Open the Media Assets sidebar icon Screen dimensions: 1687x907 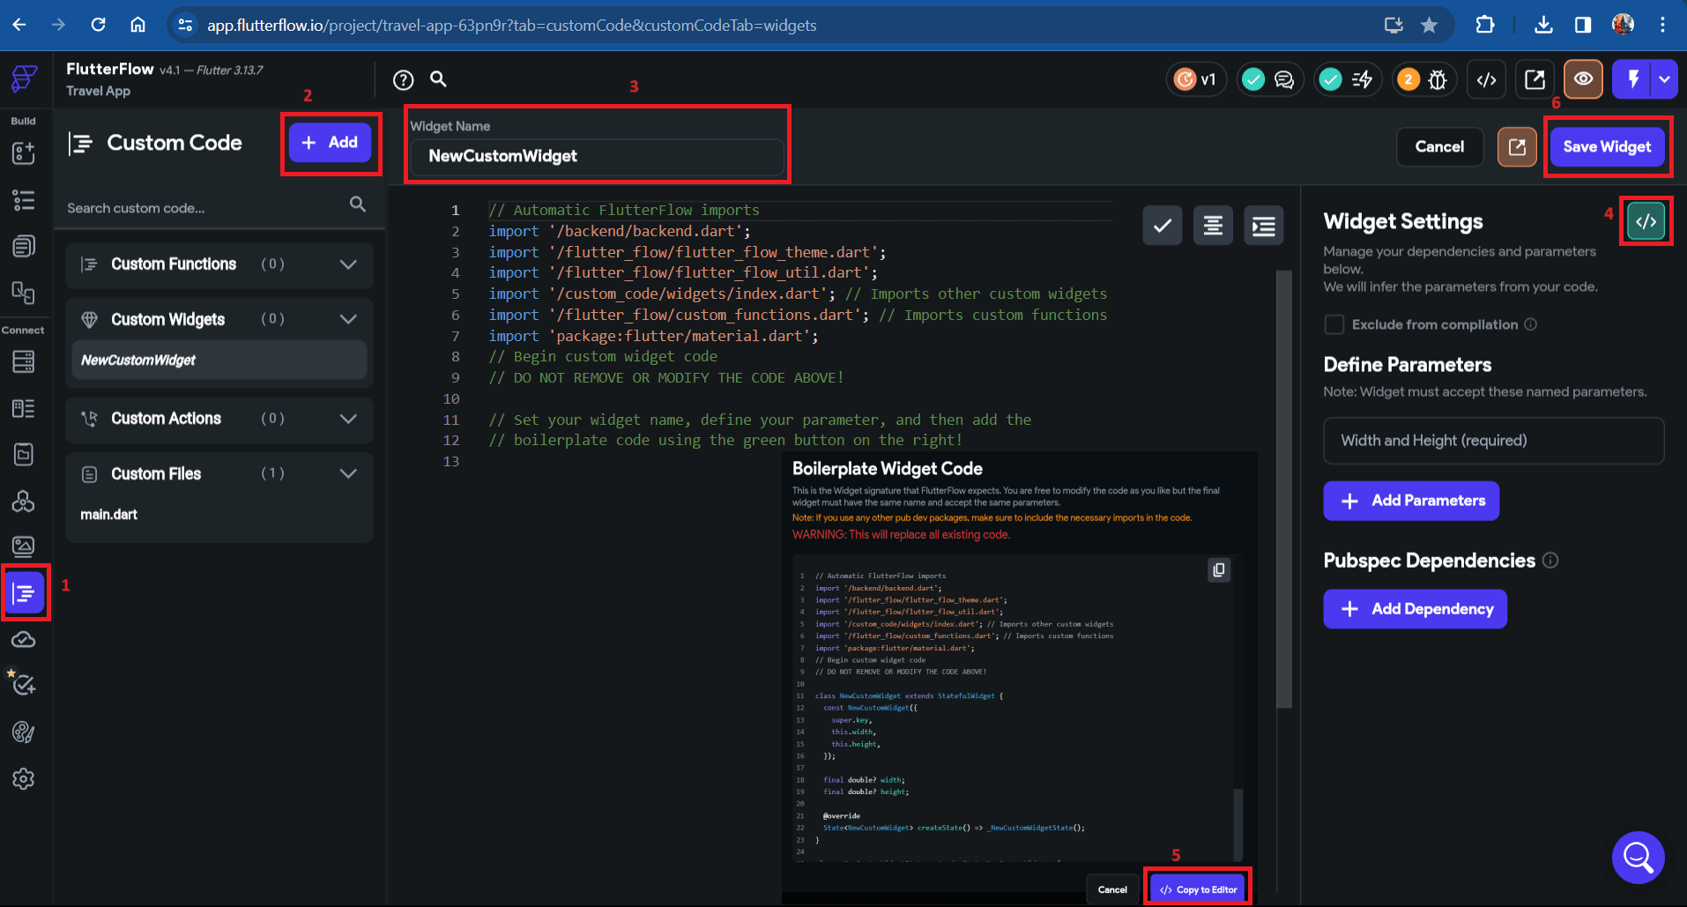click(x=24, y=546)
